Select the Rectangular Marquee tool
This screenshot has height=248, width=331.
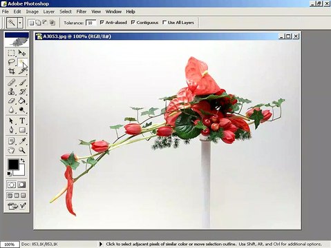tap(11, 53)
